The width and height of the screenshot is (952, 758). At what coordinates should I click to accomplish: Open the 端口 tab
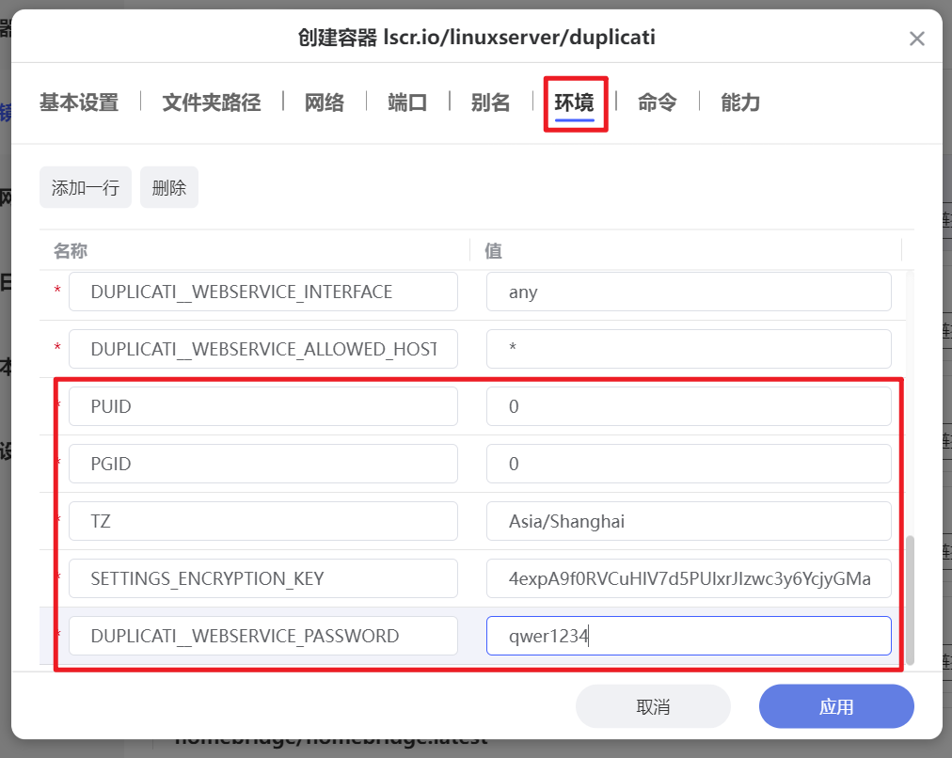click(406, 103)
